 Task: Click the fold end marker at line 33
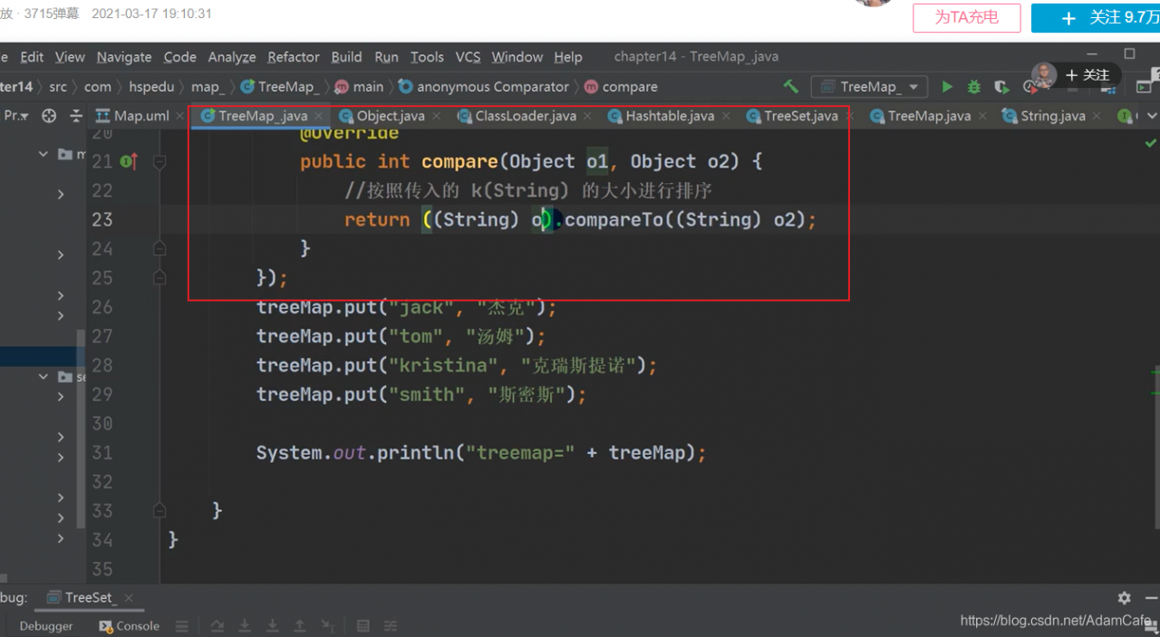pyautogui.click(x=159, y=510)
